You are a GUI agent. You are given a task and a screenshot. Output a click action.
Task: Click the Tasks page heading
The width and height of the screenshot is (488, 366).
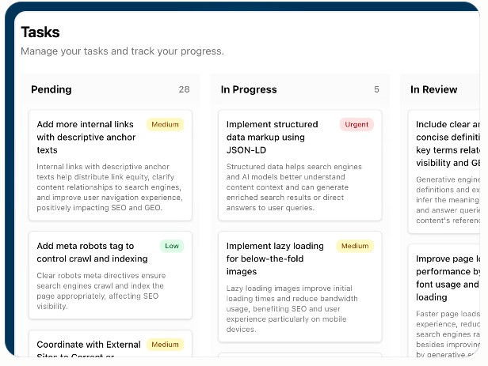point(40,32)
